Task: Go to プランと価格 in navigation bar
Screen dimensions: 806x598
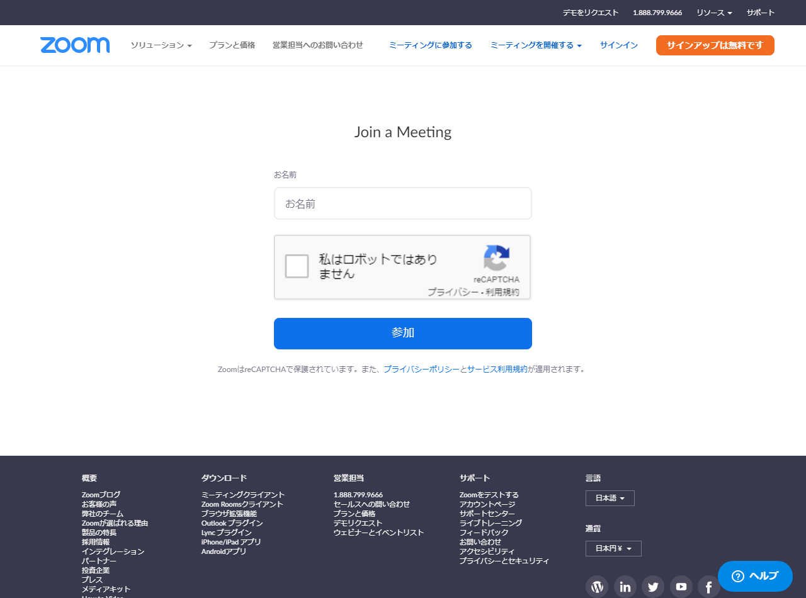Action: [x=232, y=45]
